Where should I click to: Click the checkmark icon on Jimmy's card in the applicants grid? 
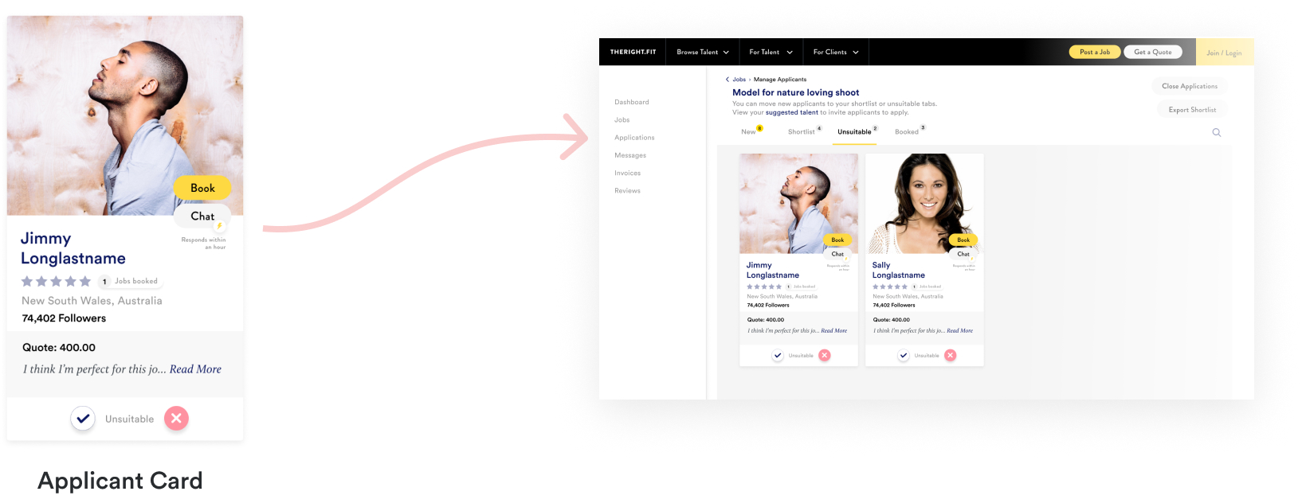pos(778,356)
